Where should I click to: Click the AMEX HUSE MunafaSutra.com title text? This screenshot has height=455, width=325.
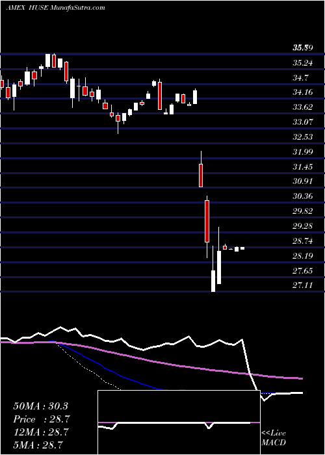click(x=56, y=8)
